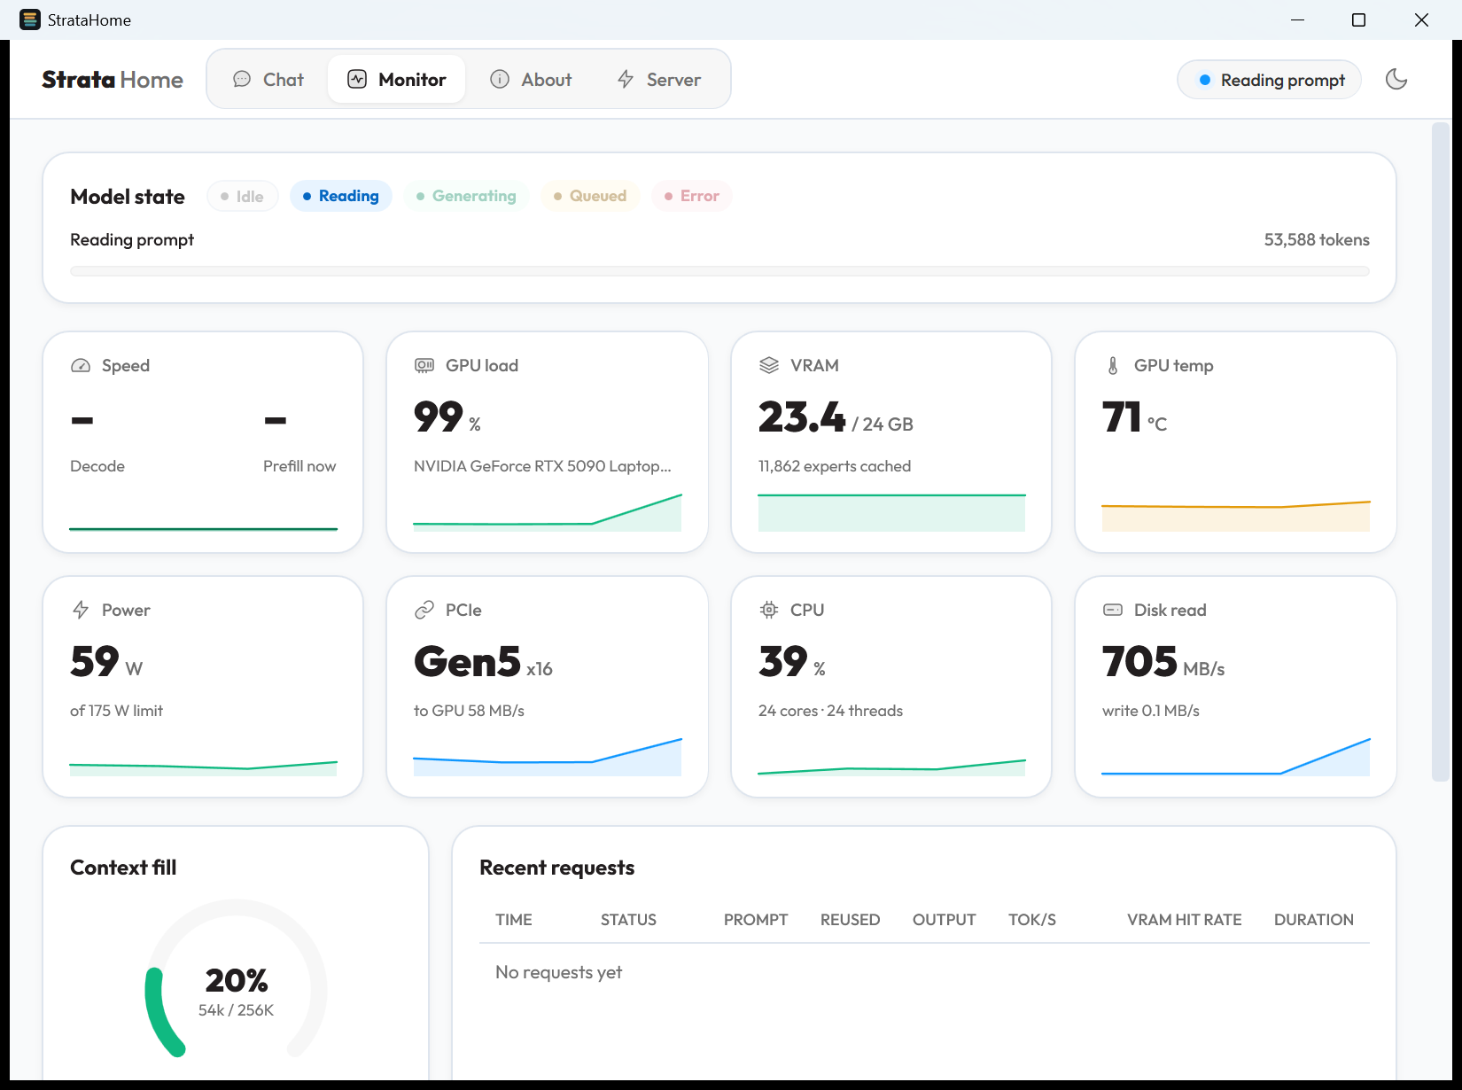Click the 24 cores · 24 threads text
The height and width of the screenshot is (1090, 1462).
tap(831, 712)
